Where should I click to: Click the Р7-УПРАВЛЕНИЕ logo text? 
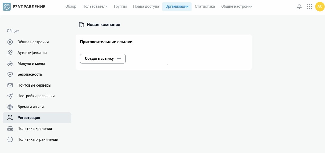pyautogui.click(x=29, y=7)
